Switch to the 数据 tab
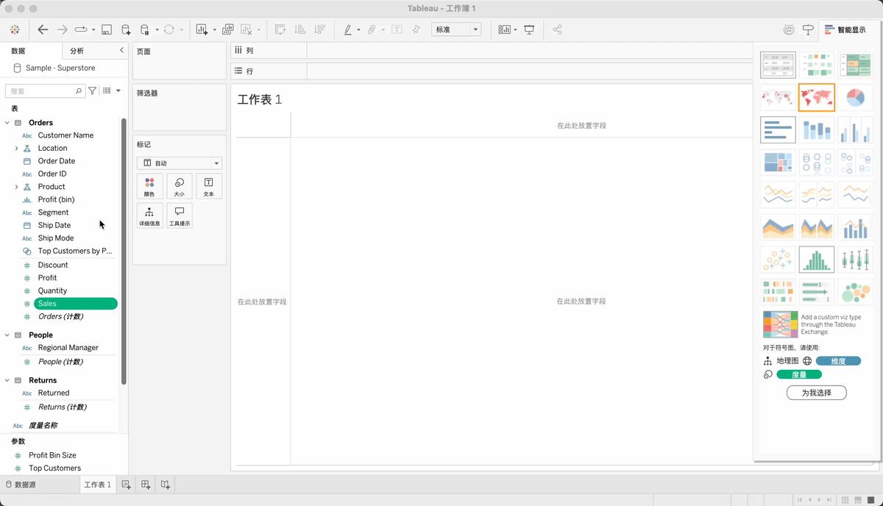 point(18,51)
